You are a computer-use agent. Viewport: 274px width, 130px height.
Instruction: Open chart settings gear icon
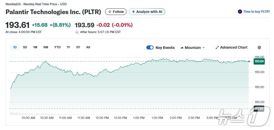(259, 47)
